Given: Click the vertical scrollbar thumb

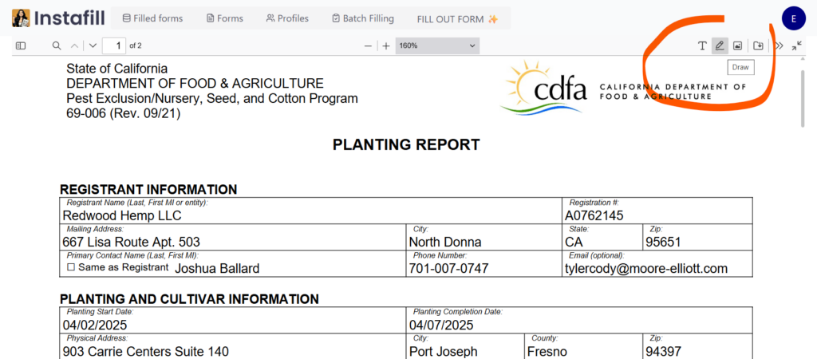Looking at the screenshot, I should click(x=803, y=98).
